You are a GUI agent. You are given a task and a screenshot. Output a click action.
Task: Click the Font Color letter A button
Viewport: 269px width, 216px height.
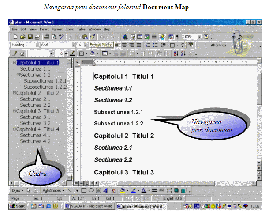coord(144,190)
